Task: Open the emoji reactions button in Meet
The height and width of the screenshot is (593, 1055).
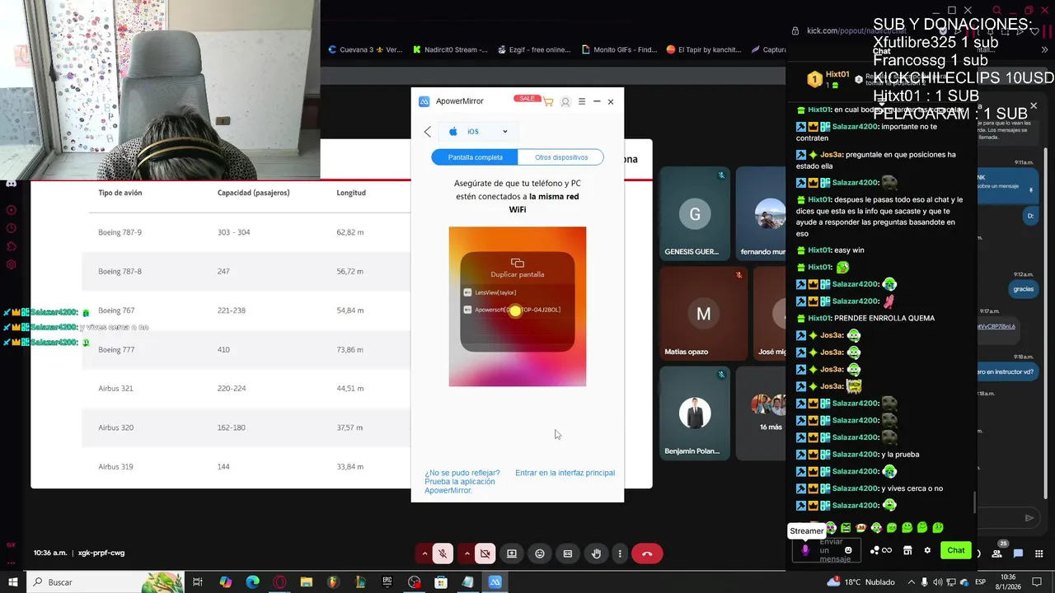Action: point(540,553)
